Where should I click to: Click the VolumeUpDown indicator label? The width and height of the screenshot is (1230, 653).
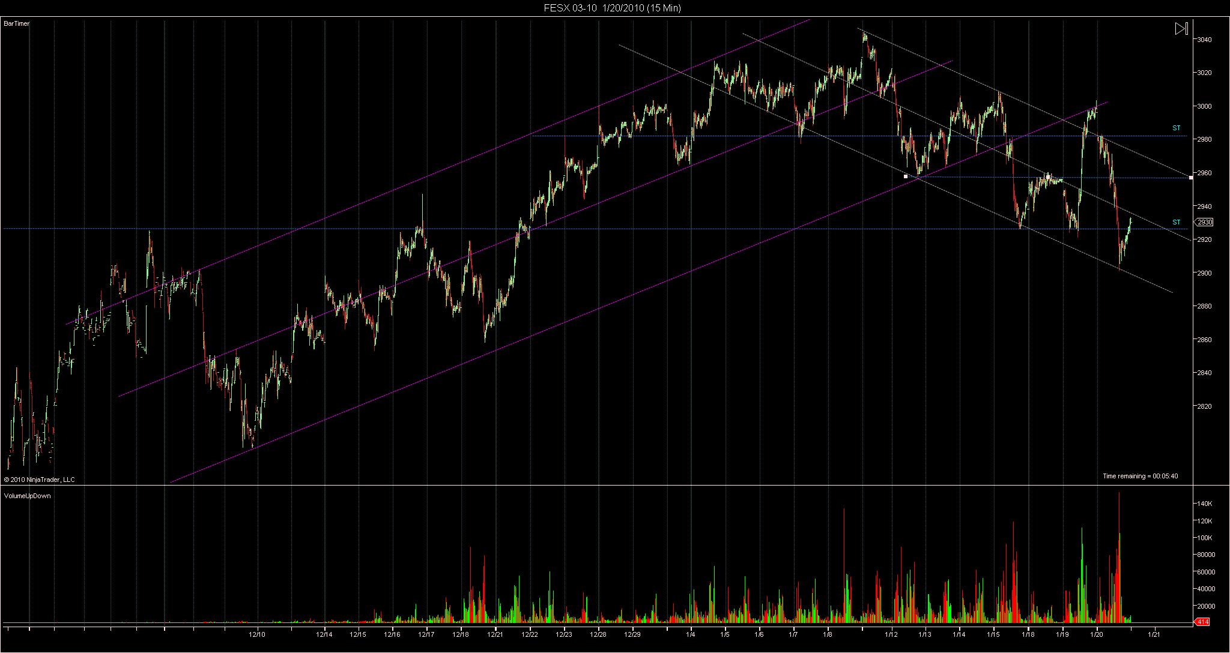point(27,496)
